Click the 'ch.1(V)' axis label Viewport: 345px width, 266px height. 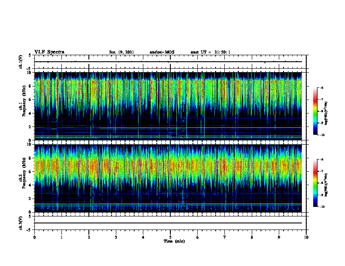(20, 62)
